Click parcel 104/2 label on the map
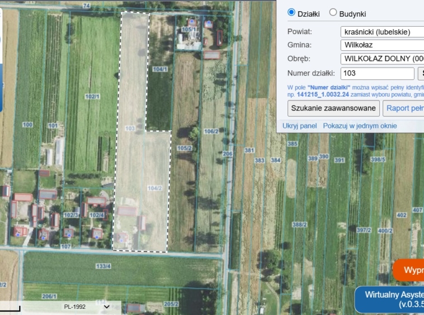The height and width of the screenshot is (315, 424). point(154,188)
